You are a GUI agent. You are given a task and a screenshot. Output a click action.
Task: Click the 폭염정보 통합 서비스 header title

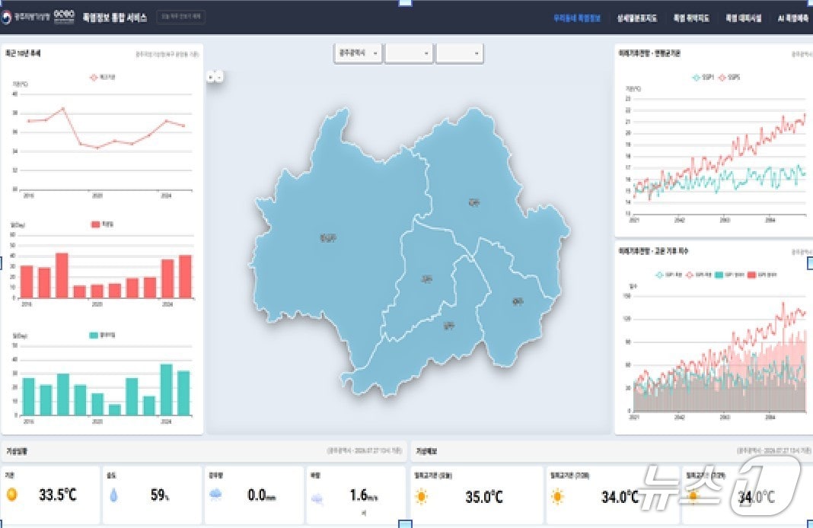coord(115,17)
